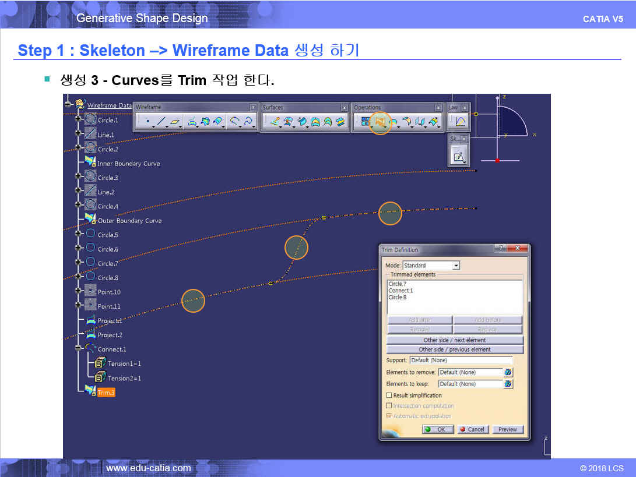
Task: Click the Support input field
Action: point(461,361)
